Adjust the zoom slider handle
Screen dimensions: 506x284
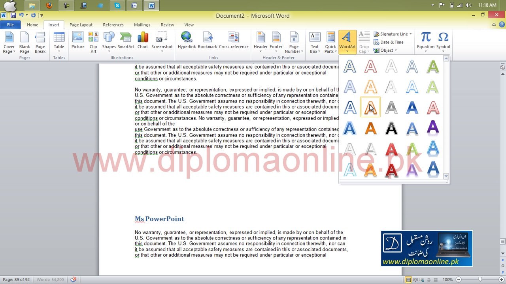tap(480, 280)
